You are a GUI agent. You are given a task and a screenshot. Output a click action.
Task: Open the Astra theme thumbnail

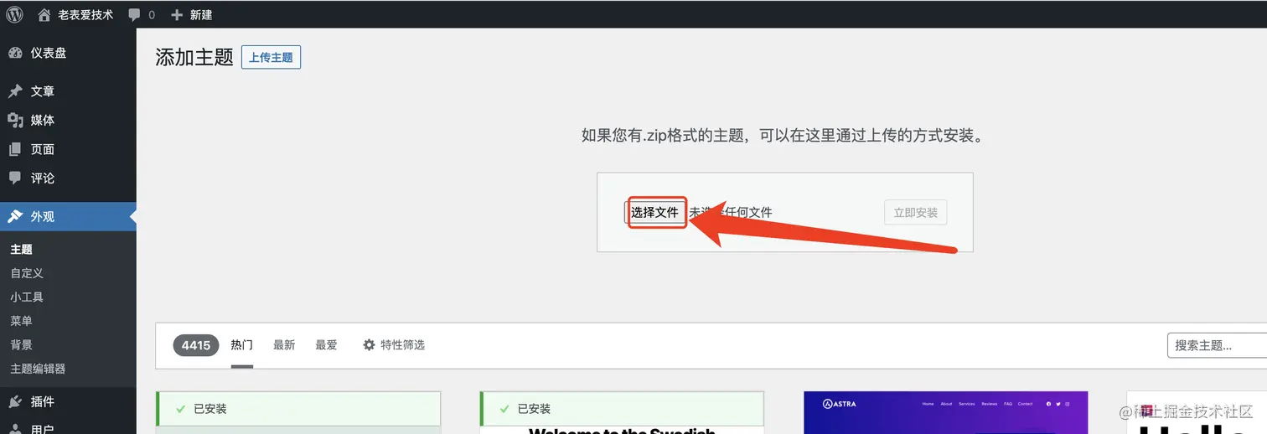pyautogui.click(x=945, y=412)
